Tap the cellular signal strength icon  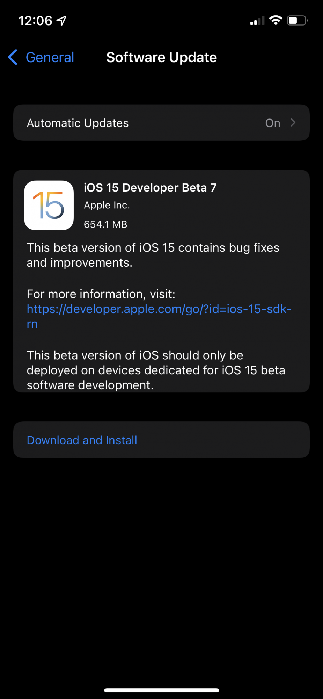click(x=257, y=21)
